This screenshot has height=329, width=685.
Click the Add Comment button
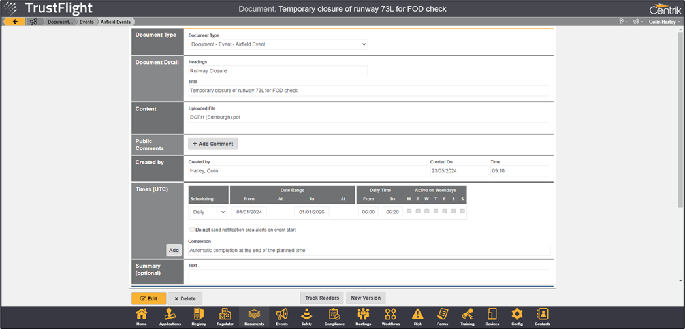point(213,144)
